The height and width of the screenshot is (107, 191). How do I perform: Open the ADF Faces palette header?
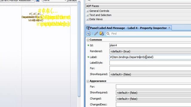coord(138,6)
